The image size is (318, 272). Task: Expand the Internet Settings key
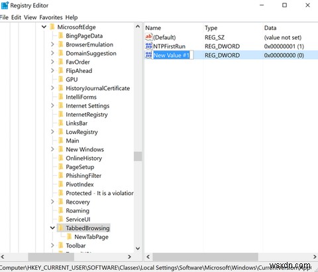tap(52, 105)
